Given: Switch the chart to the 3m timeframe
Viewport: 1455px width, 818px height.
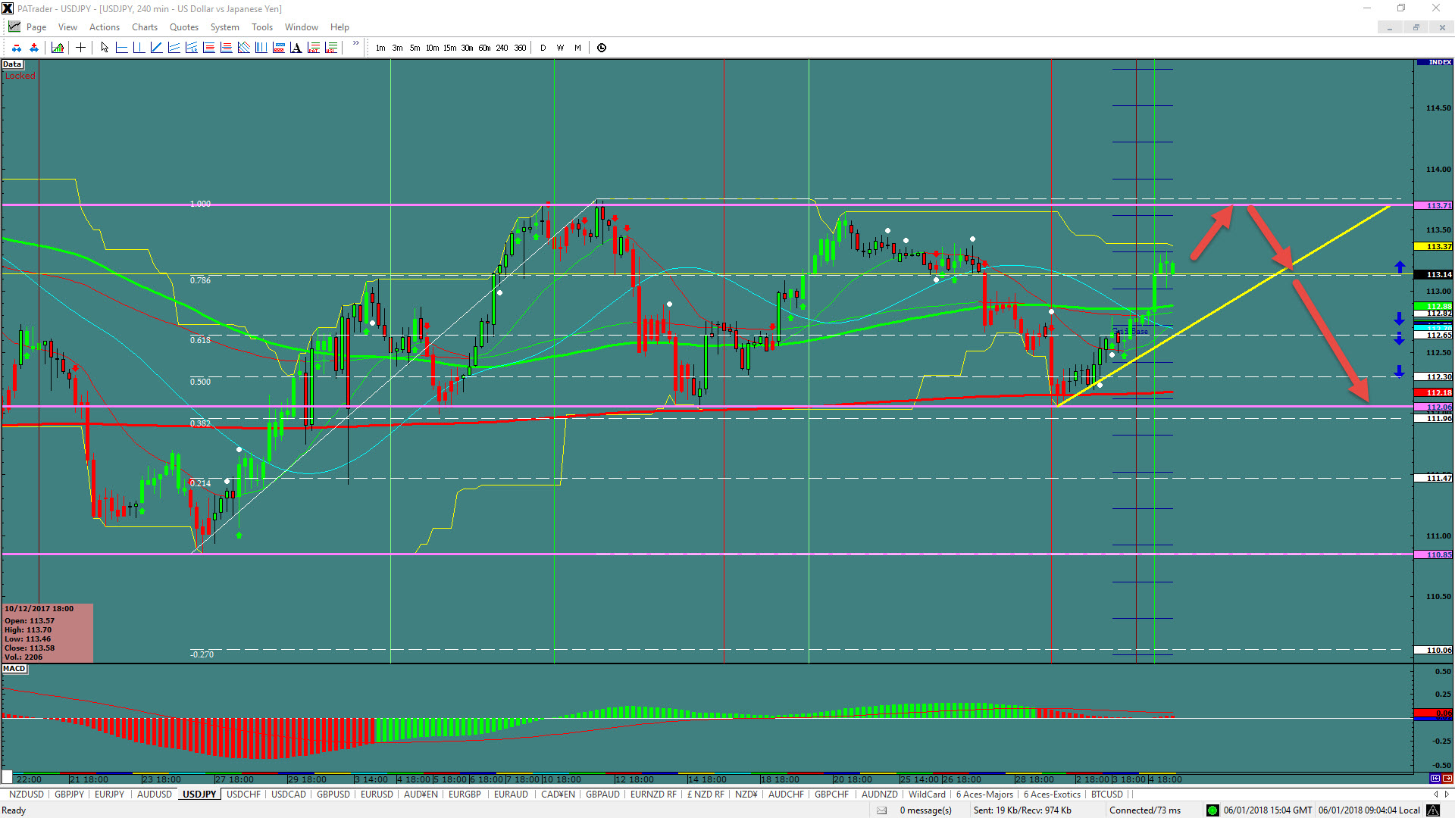Looking at the screenshot, I should (397, 48).
